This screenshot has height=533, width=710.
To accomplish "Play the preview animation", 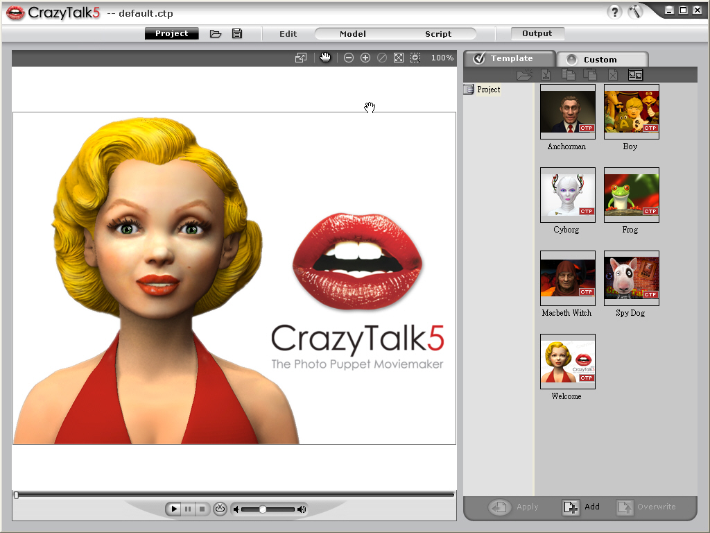I will [173, 509].
